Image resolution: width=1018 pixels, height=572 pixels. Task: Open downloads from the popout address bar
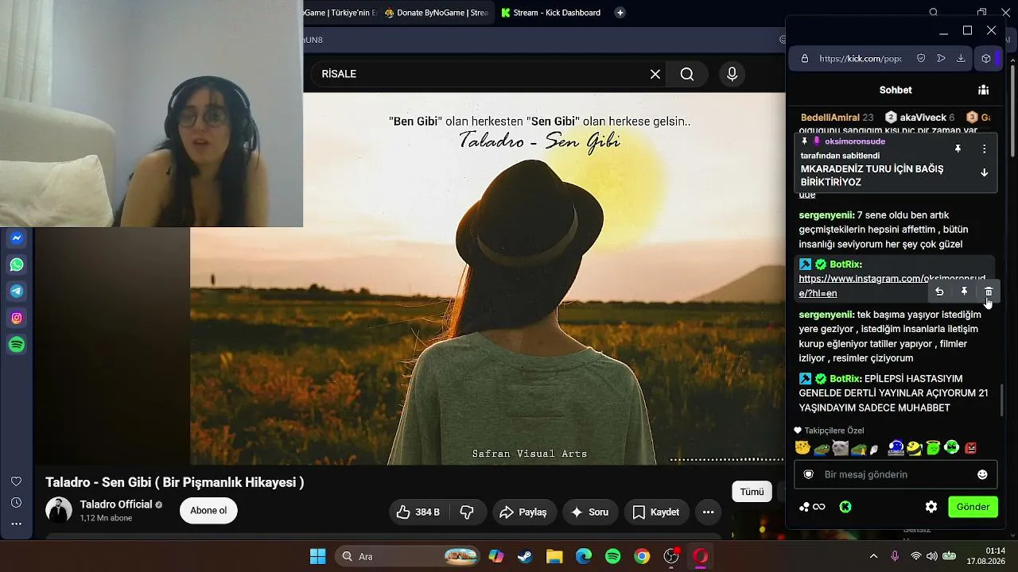[x=961, y=58]
